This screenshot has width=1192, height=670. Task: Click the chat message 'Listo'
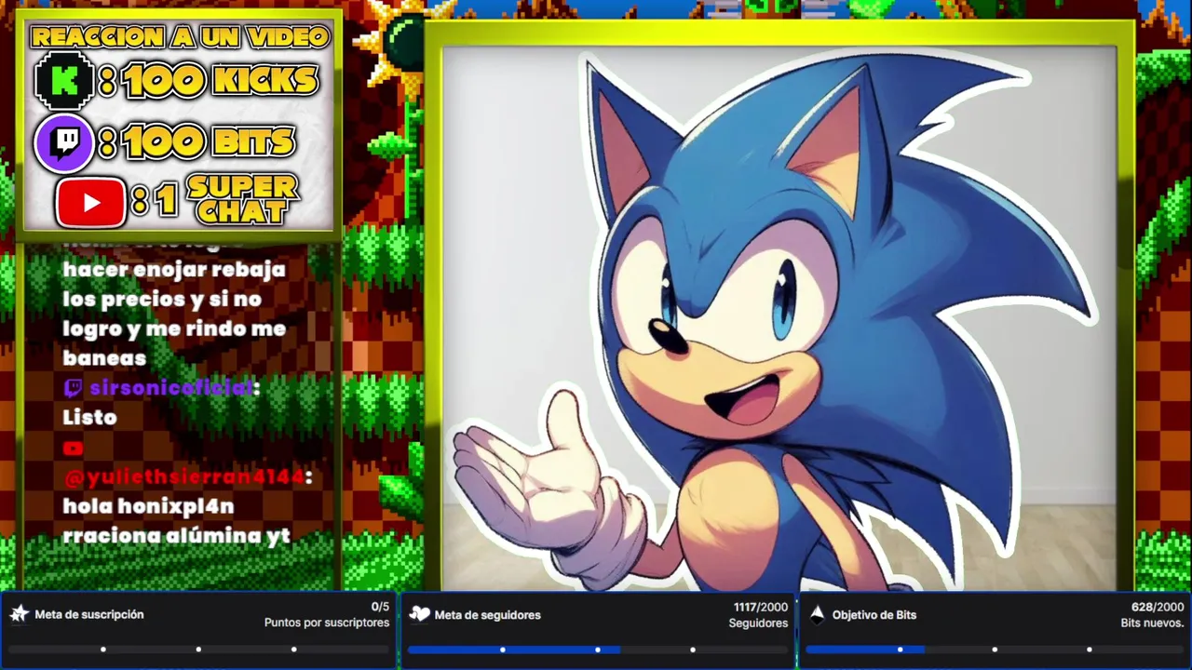point(89,417)
